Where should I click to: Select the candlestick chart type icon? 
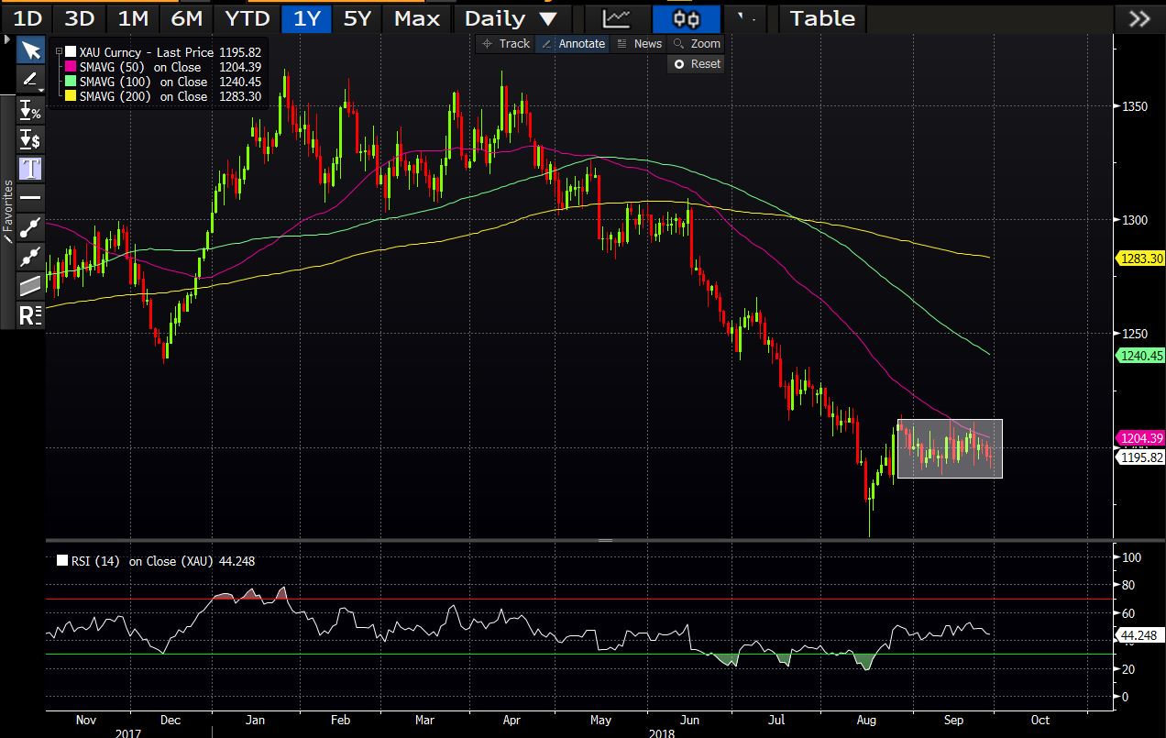(685, 18)
